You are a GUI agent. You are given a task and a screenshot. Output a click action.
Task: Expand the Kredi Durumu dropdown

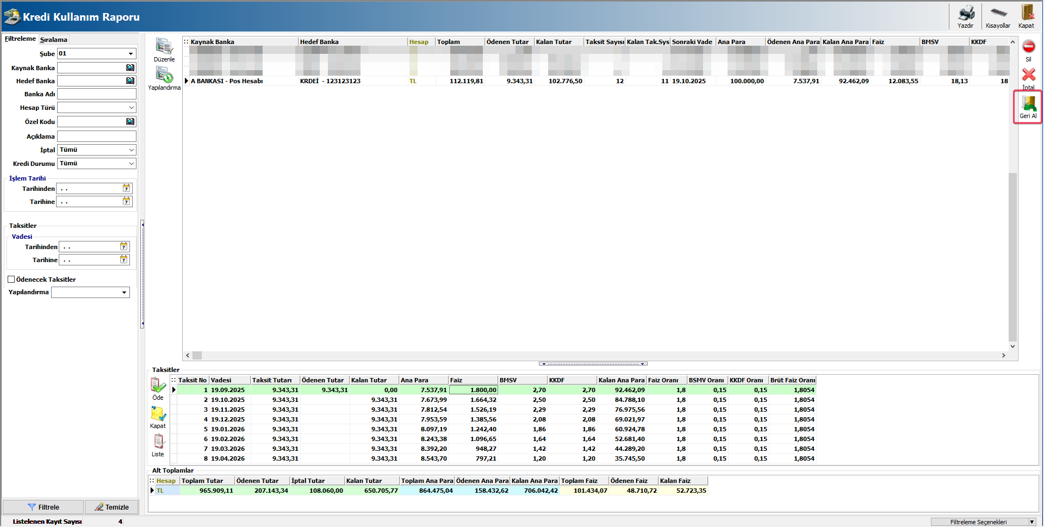click(x=131, y=164)
